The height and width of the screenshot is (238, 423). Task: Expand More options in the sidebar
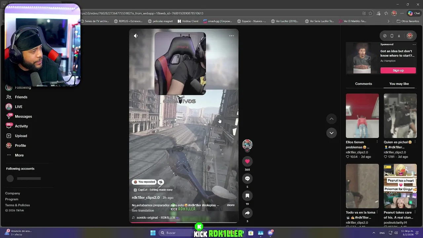tap(19, 155)
